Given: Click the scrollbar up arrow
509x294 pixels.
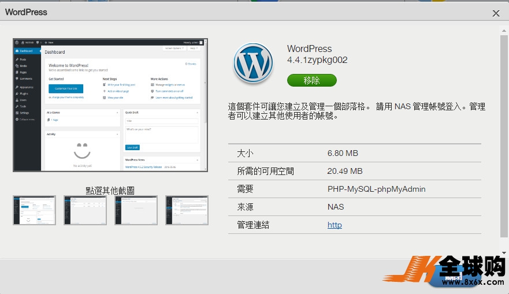Looking at the screenshot, I should [504, 31].
